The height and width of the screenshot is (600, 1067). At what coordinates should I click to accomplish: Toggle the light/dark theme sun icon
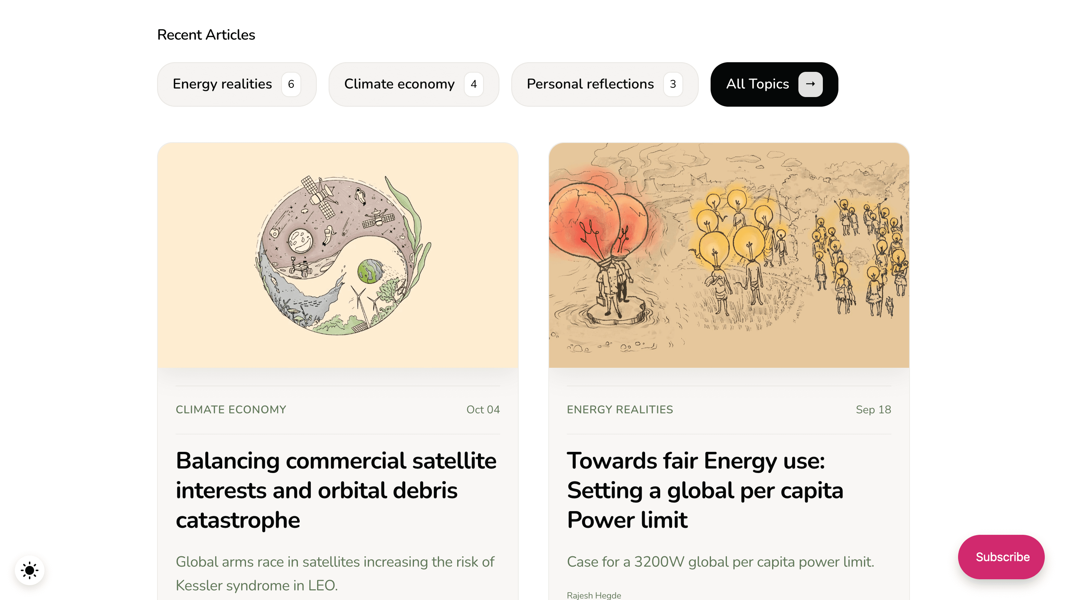tap(29, 570)
